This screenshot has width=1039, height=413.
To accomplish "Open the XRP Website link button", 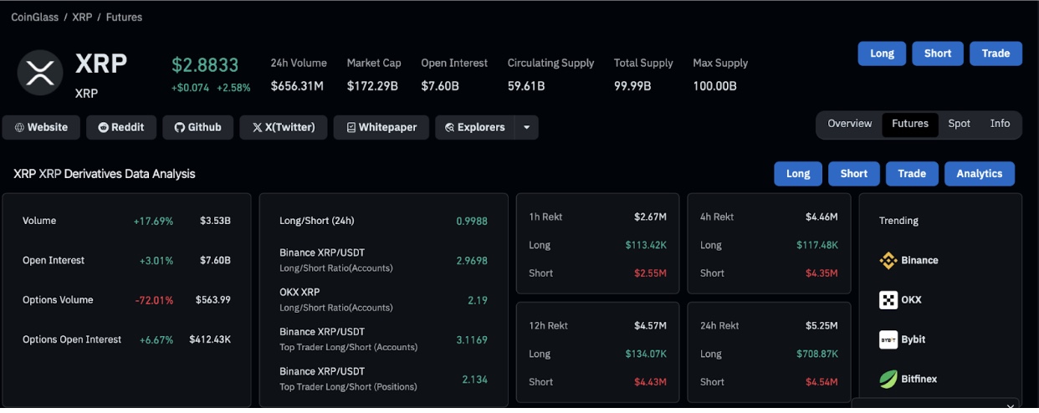I will 41,127.
